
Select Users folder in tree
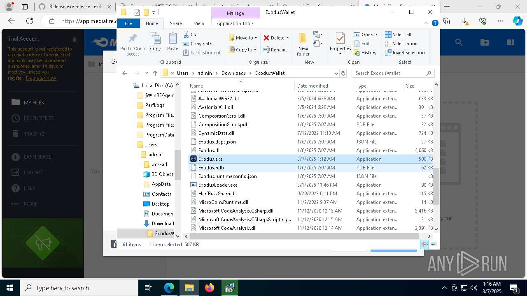coord(151,145)
